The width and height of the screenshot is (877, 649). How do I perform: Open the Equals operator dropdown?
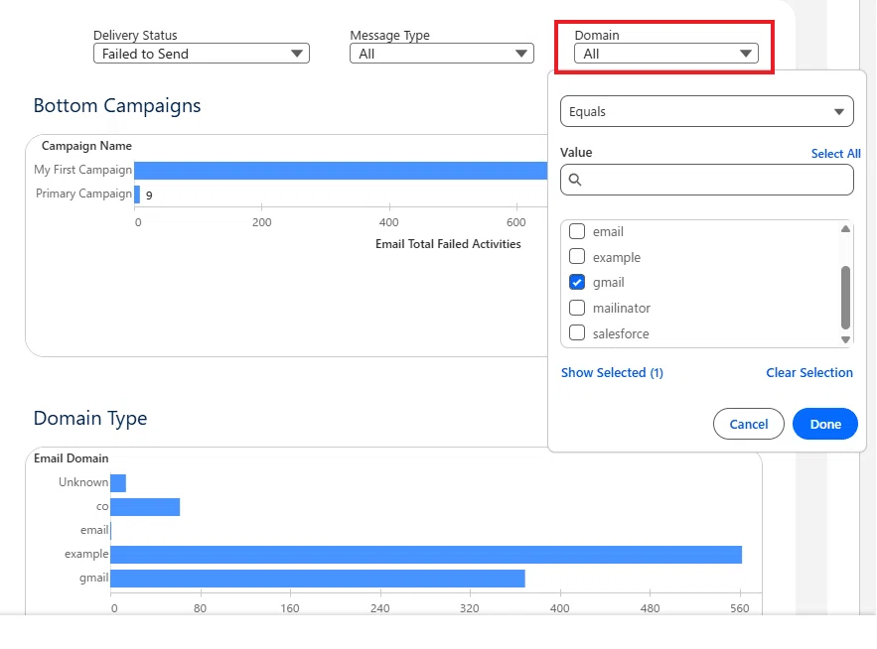[x=706, y=111]
